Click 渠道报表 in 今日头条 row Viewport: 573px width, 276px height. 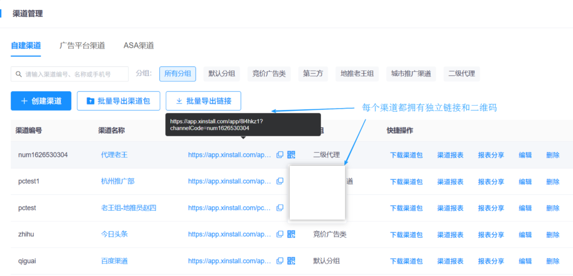[x=450, y=235]
